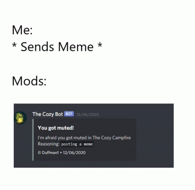Click the asterisk before 'Sends'
The width and height of the screenshot is (195, 190).
[14, 45]
